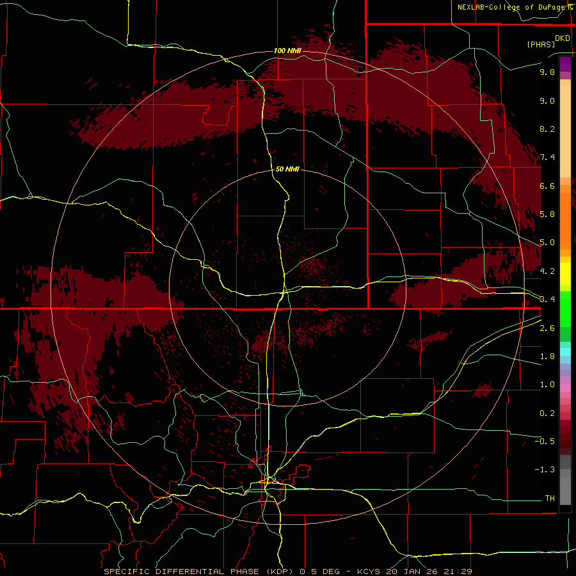
Task: Click the 1.0 value on color scale
Action: pyautogui.click(x=547, y=385)
